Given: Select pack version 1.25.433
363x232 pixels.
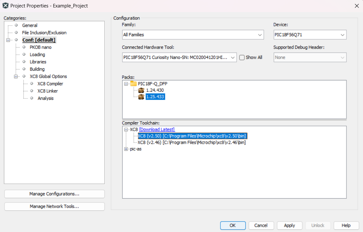Looking at the screenshot, I should coord(155,97).
